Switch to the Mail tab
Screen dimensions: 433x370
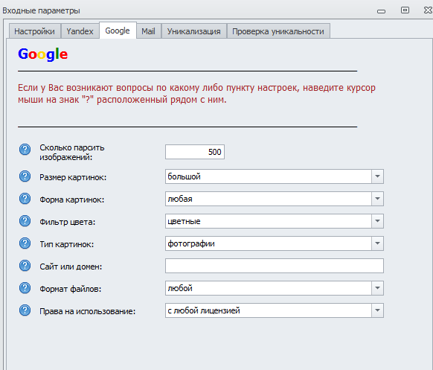(x=148, y=31)
